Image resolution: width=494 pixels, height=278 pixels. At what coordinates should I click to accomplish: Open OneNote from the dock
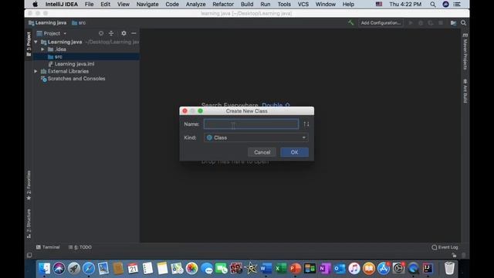(324, 268)
